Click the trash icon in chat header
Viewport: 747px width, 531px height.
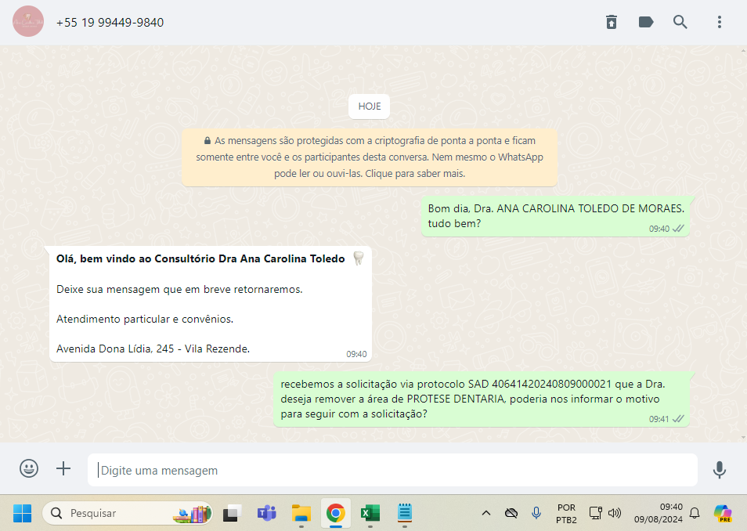point(612,22)
